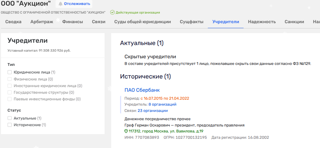Click the map pin icon by address
The image size is (320, 148).
coord(126,131)
